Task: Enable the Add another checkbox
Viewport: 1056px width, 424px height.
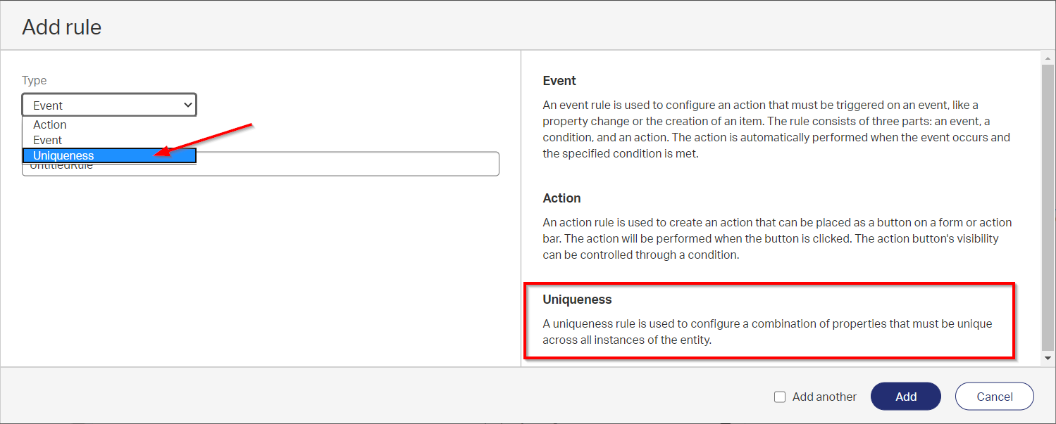Action: coord(780,397)
